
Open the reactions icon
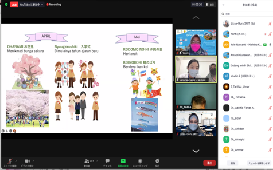[157, 161]
